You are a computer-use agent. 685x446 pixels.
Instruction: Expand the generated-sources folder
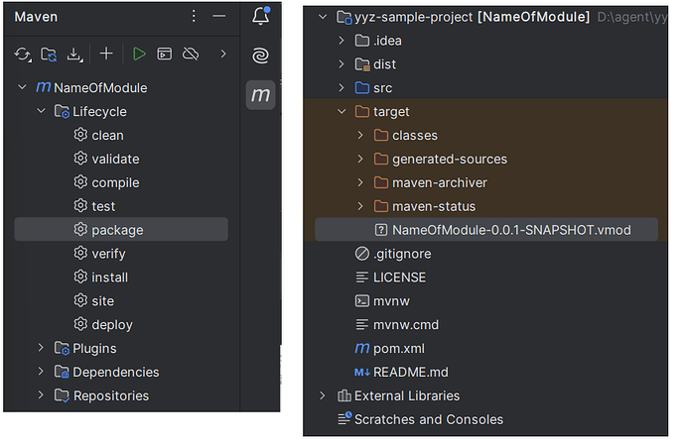point(360,159)
